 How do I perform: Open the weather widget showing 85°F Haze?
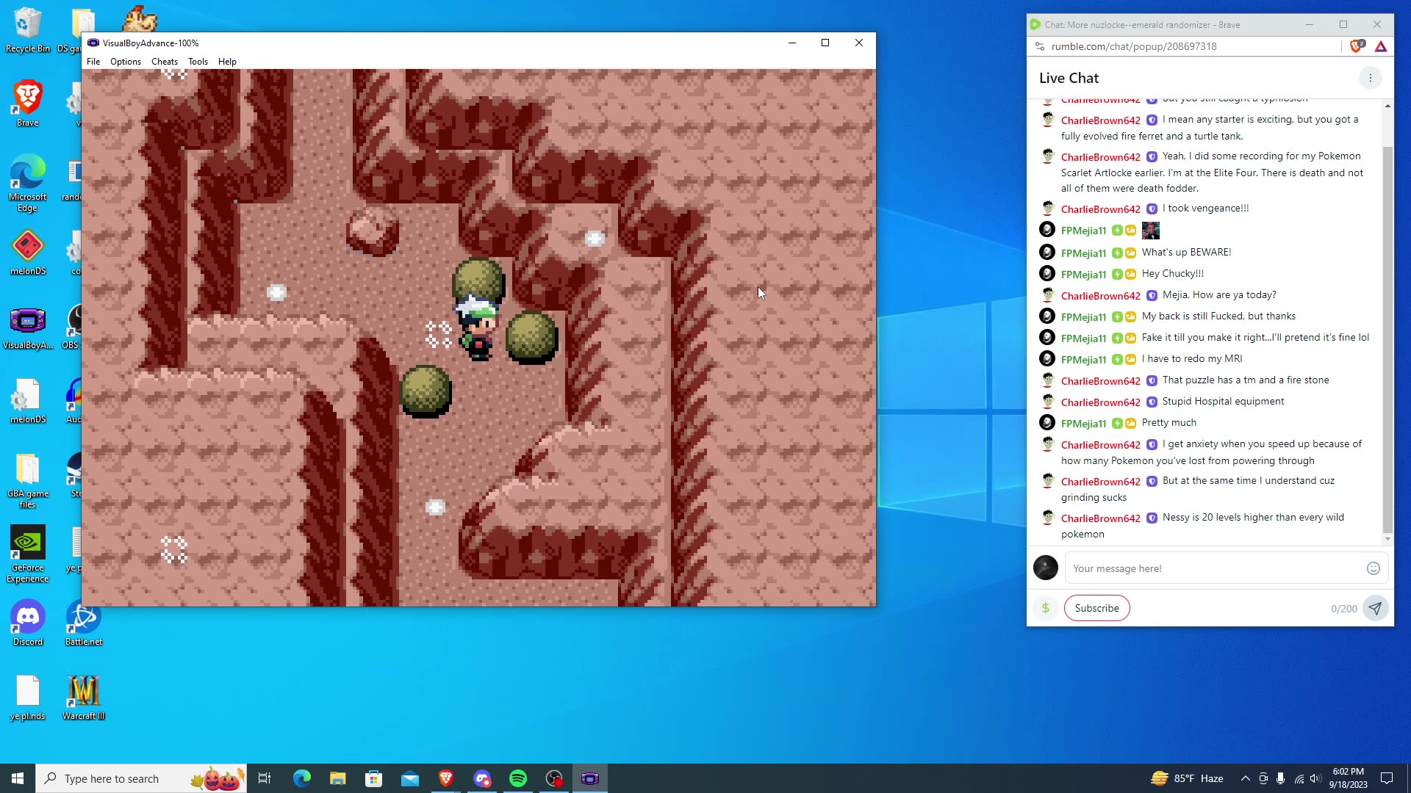coord(1188,778)
